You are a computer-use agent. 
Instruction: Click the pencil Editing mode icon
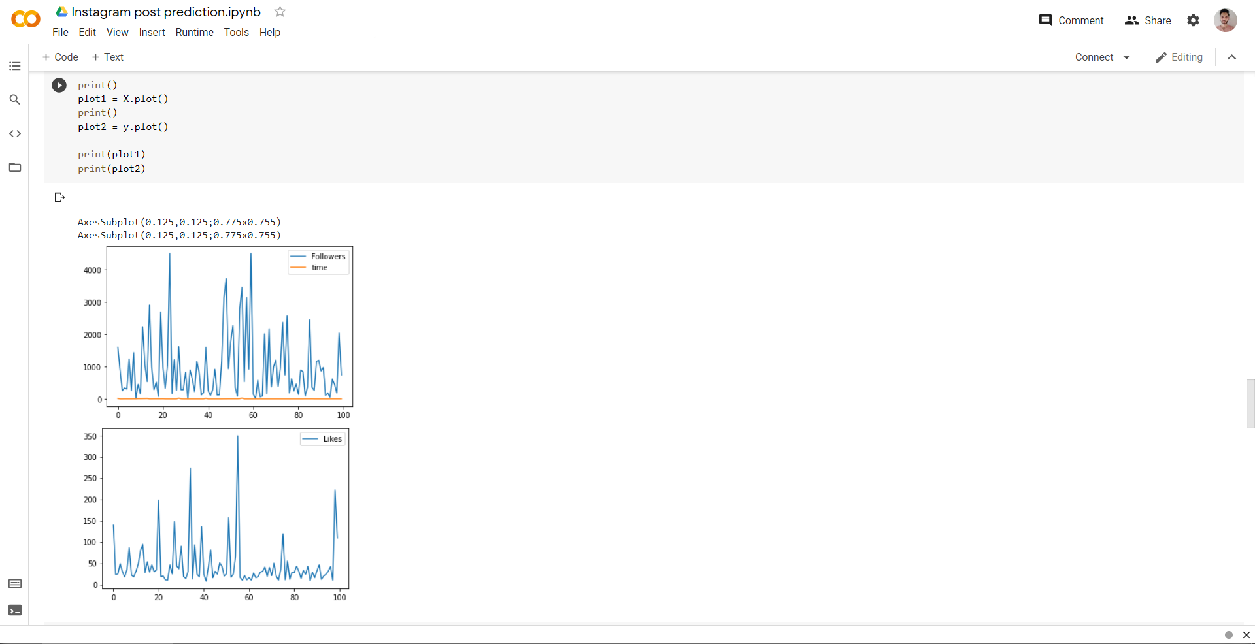point(1161,57)
